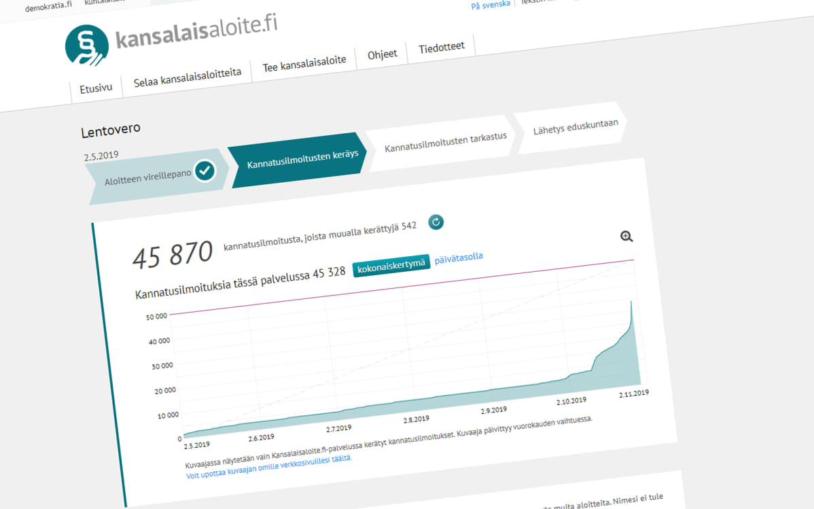Select the kokonaiskertymä toggle button

point(391,266)
